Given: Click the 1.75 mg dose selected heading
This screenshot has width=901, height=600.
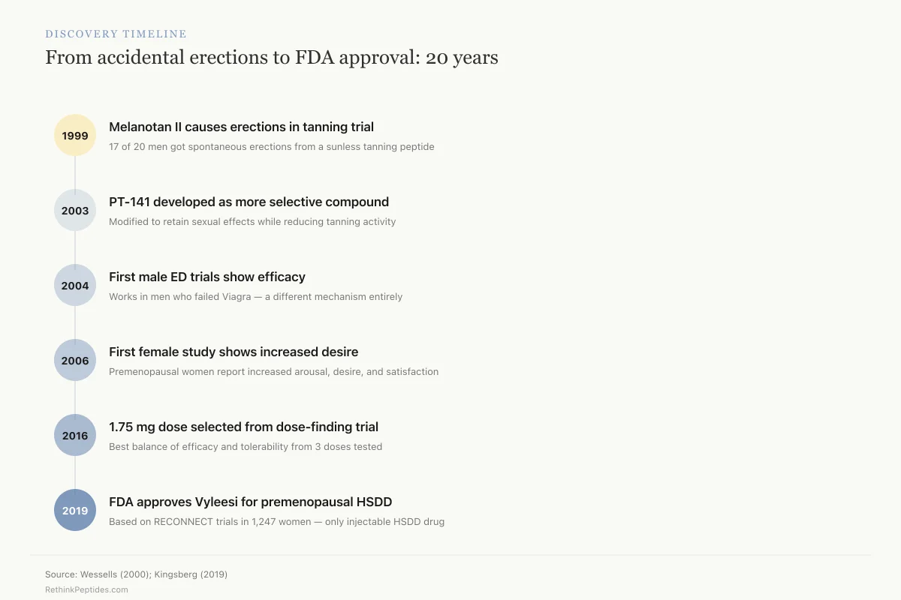Looking at the screenshot, I should coord(243,427).
